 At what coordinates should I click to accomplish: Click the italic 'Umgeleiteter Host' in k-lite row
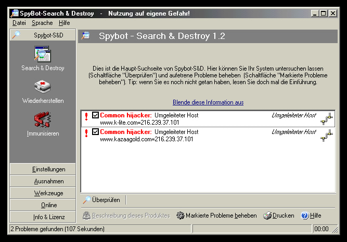[294, 115]
